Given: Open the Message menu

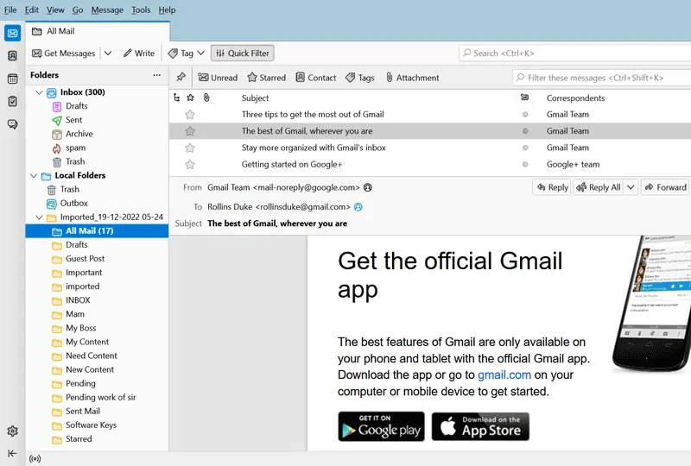Looking at the screenshot, I should pos(107,10).
